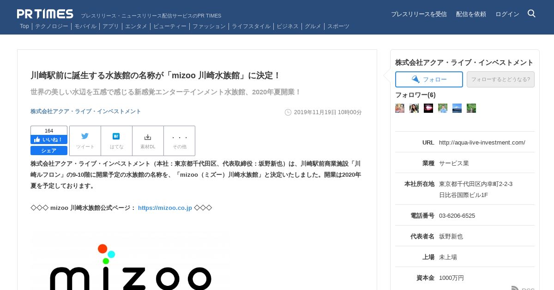Select the サービス業 industry value
The width and height of the screenshot is (554, 290).
coord(454,163)
